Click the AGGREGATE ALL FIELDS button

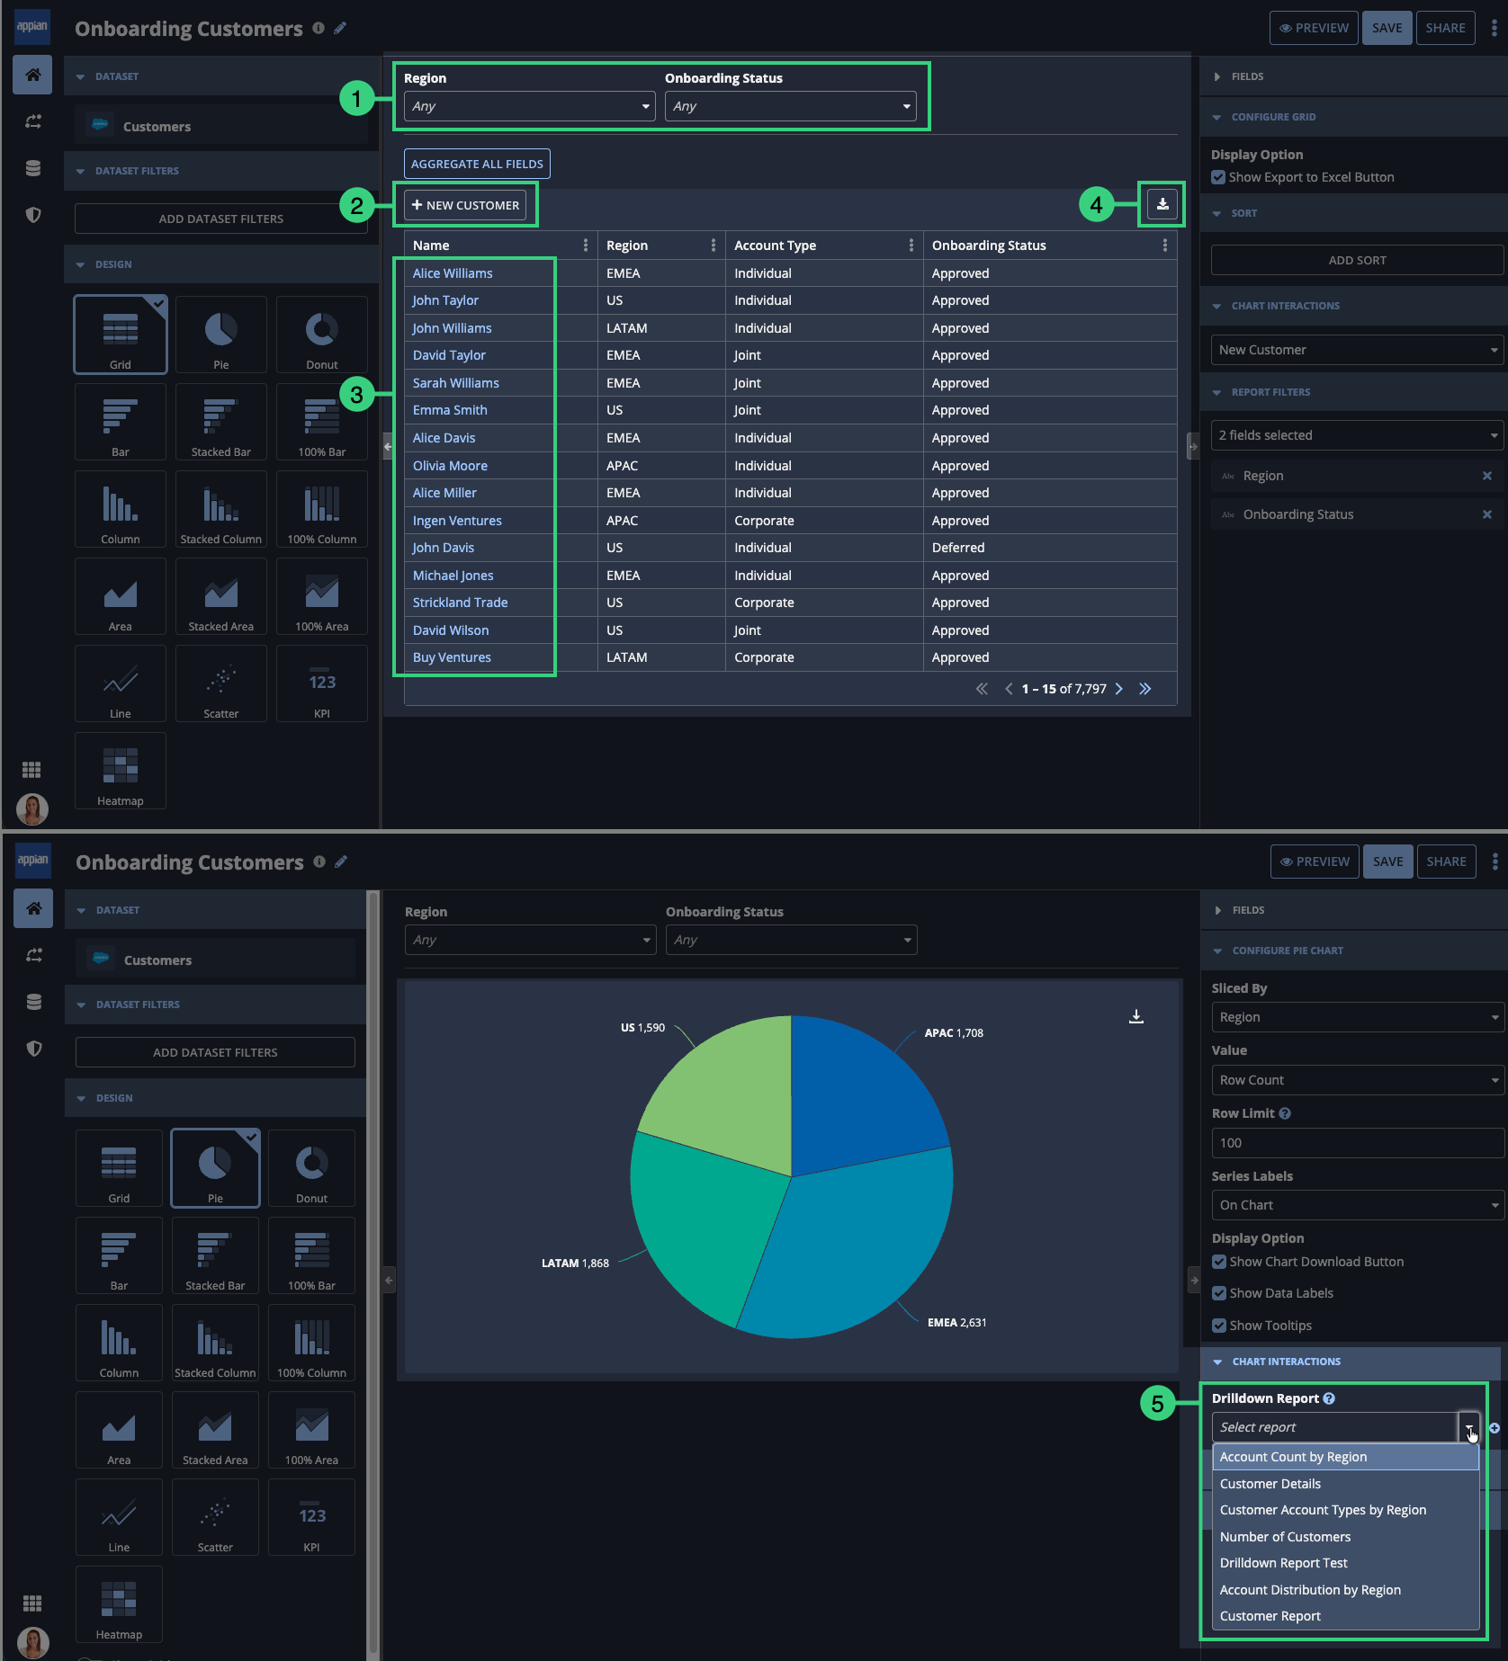[x=477, y=164]
